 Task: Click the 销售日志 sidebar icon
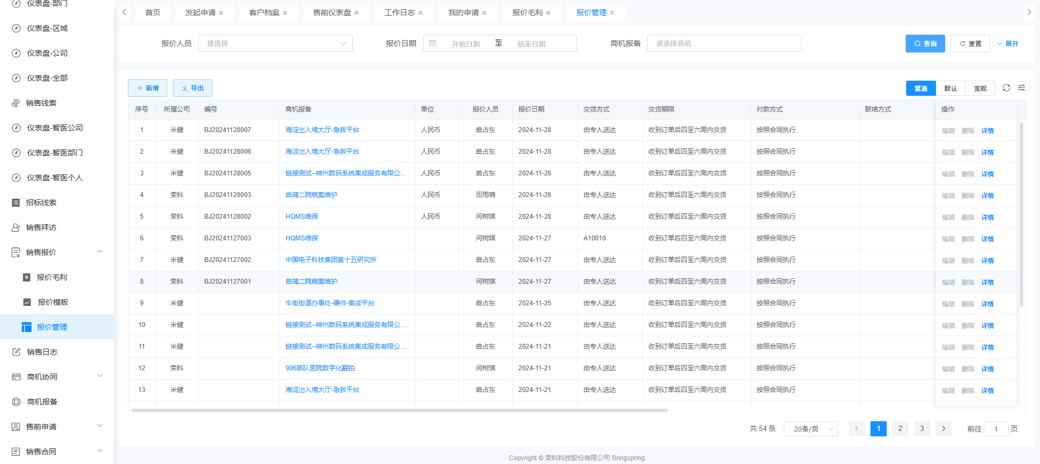tap(16, 352)
